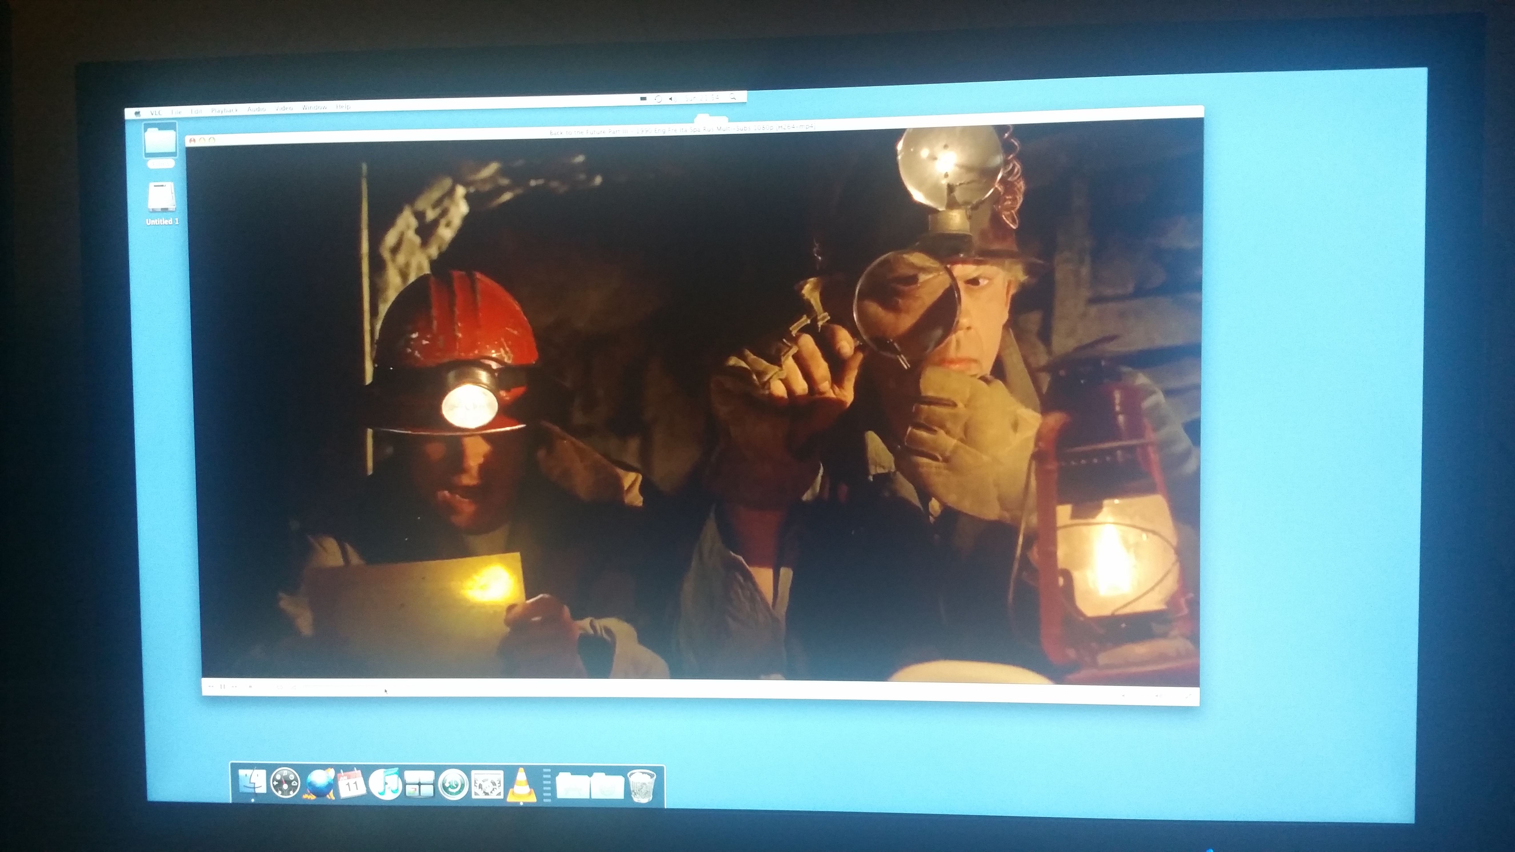Click the rewind button in VLC controls
This screenshot has width=1515, height=852.
pos(210,687)
